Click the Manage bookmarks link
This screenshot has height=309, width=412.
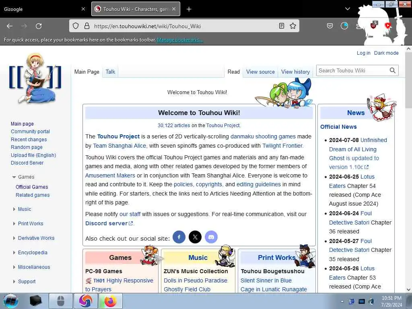[x=180, y=40]
